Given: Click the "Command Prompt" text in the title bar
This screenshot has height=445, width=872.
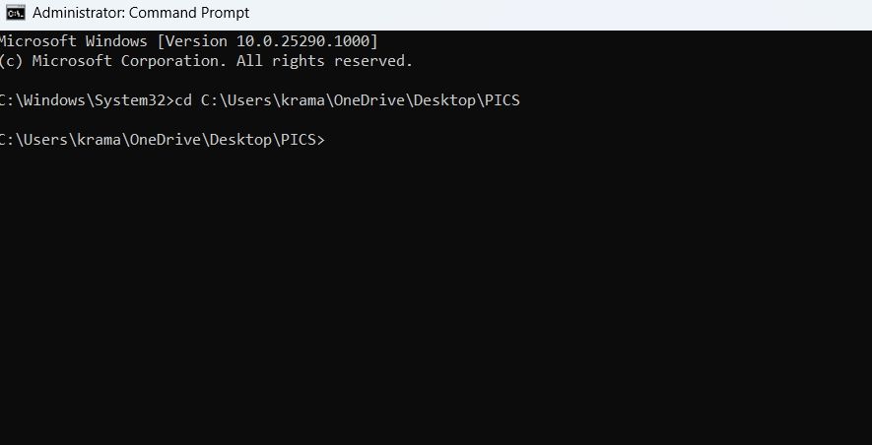Looking at the screenshot, I should pyautogui.click(x=189, y=13).
